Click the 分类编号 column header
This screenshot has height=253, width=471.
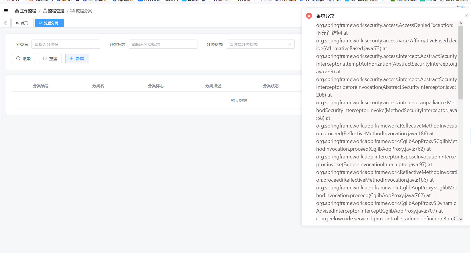[41, 86]
